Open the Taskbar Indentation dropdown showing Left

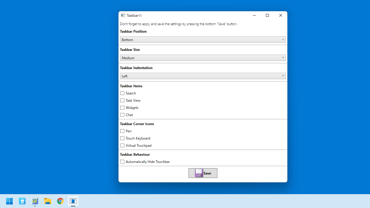[203, 76]
